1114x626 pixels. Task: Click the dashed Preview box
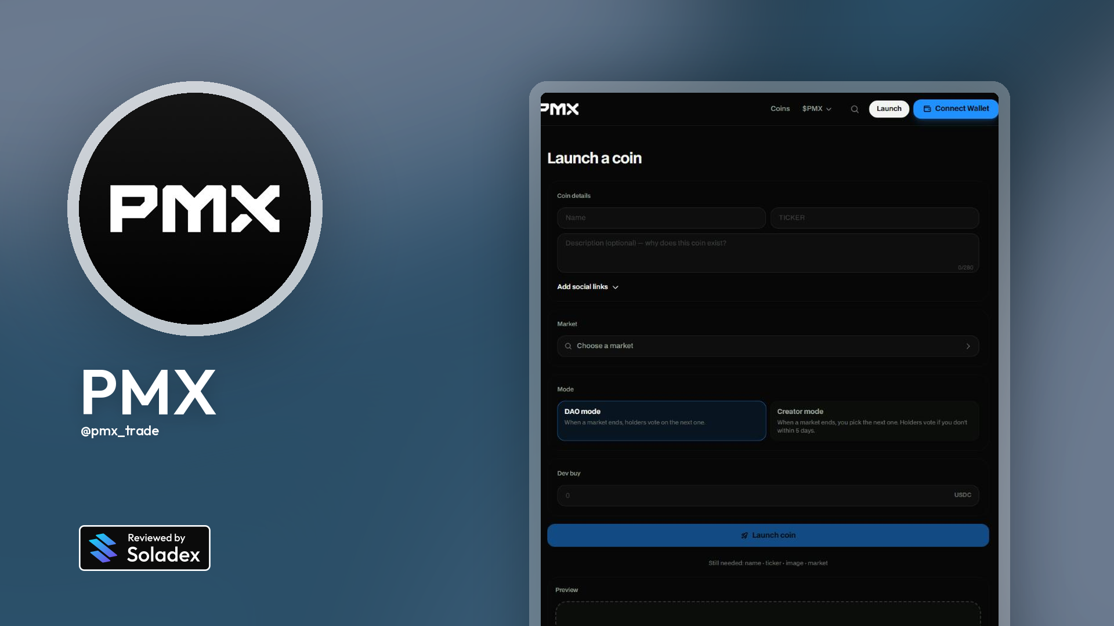tap(768, 614)
